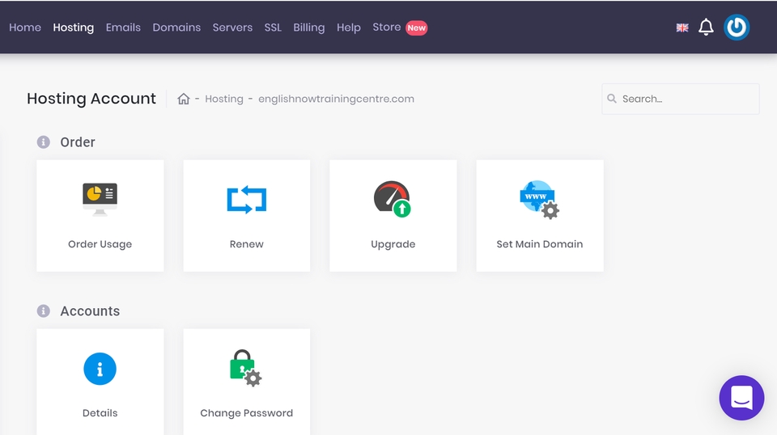This screenshot has width=777, height=435.
Task: Click the Change Password label
Action: pyautogui.click(x=246, y=412)
